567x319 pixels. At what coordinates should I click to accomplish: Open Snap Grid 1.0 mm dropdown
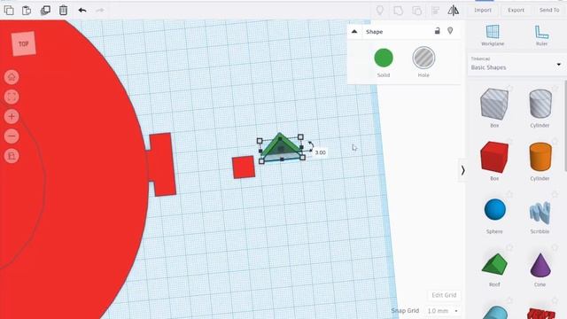coord(442,311)
